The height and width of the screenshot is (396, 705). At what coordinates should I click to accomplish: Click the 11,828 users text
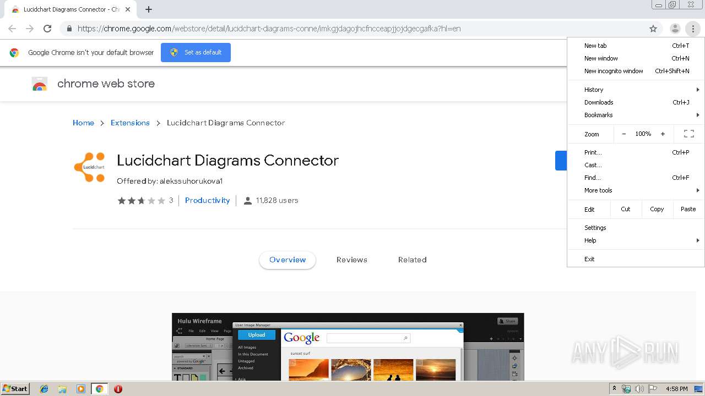(277, 201)
